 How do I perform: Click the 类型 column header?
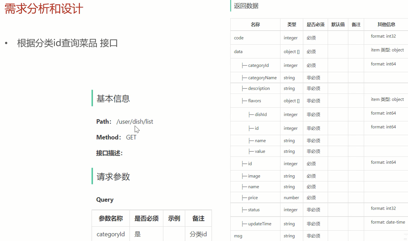pos(292,24)
